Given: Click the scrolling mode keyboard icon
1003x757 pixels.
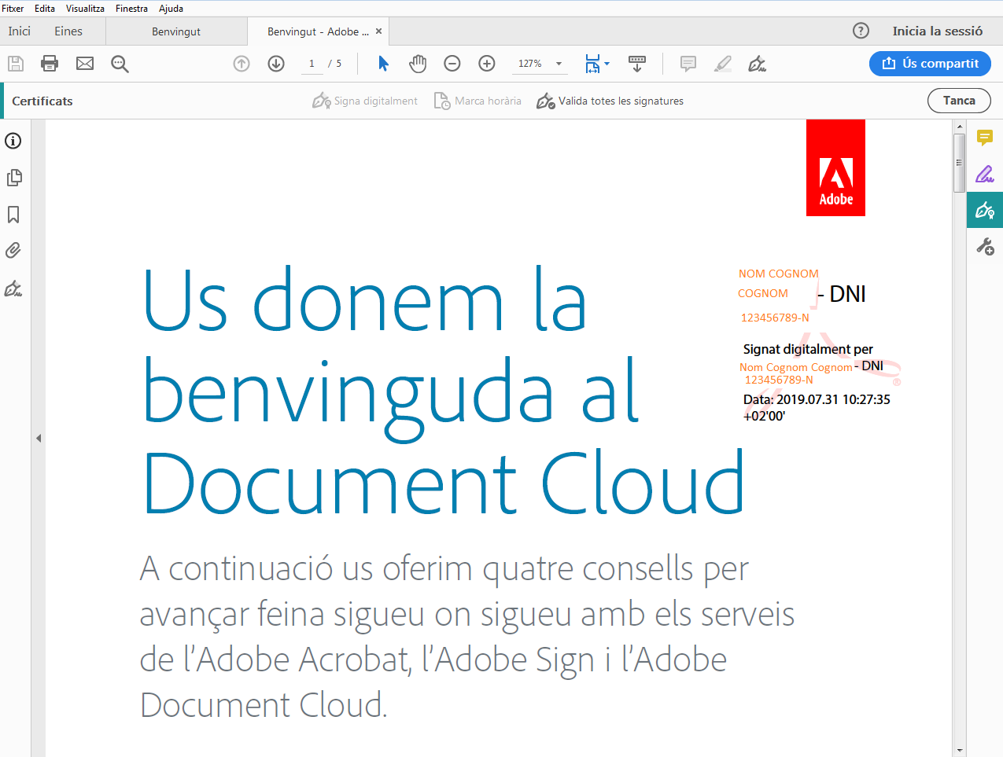Looking at the screenshot, I should pos(637,64).
